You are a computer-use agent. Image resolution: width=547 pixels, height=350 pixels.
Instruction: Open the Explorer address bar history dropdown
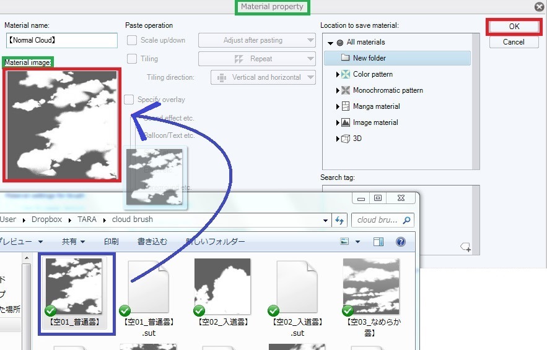(x=325, y=220)
